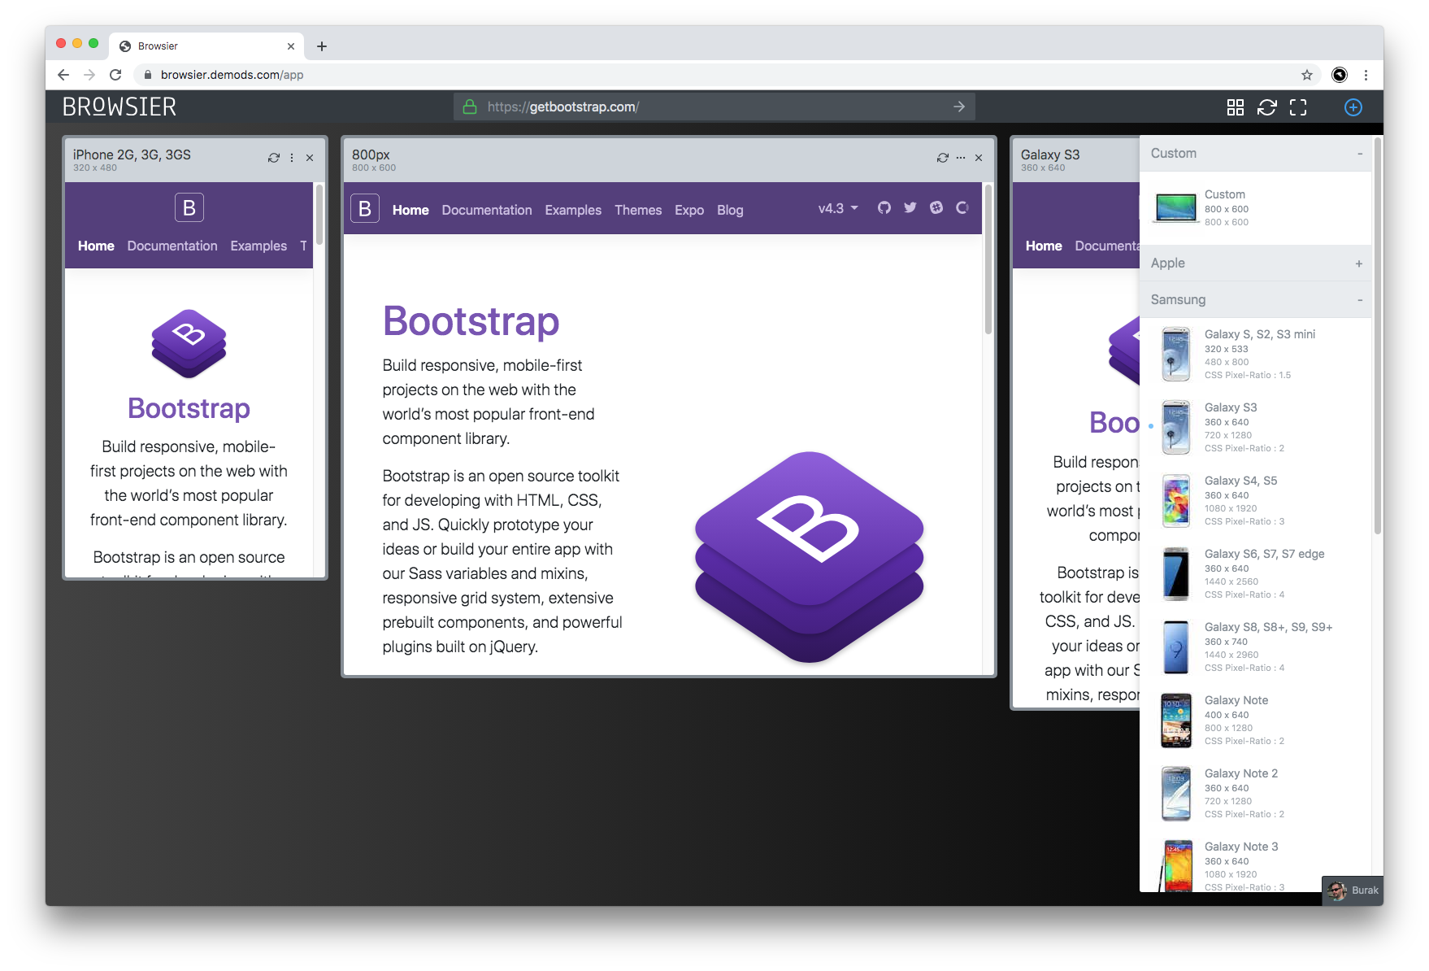Screen dimensions: 1429x971
Task: Select Galaxy S, S2, S3 mini device
Action: pos(1255,355)
